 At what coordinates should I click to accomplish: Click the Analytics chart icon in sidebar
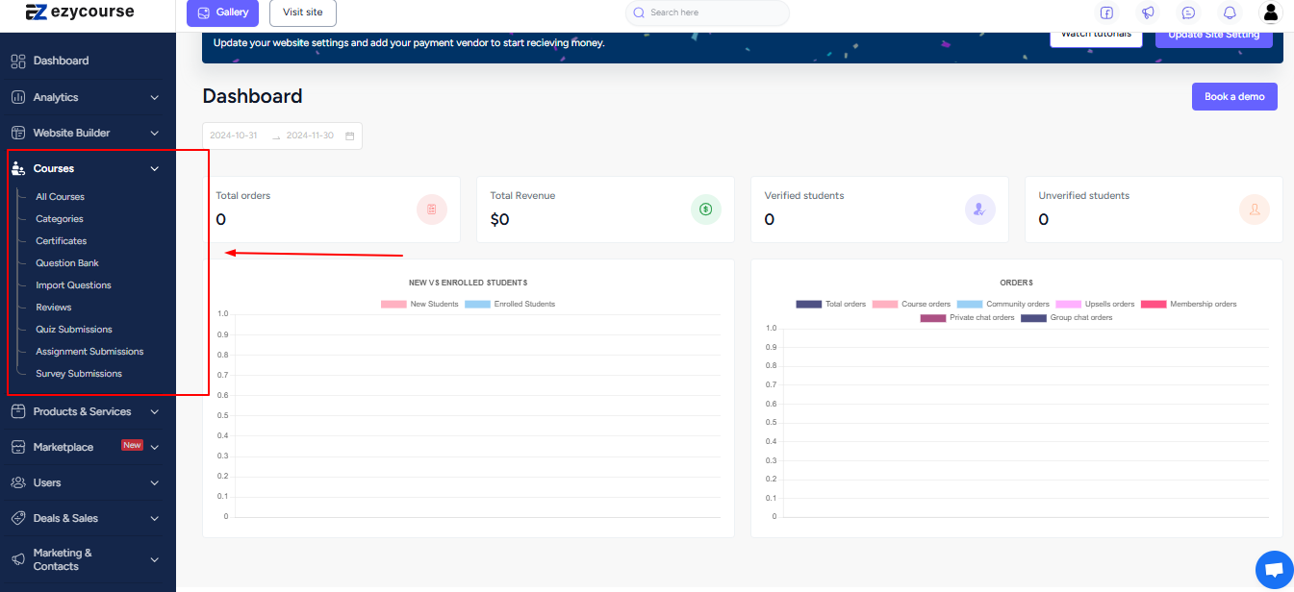click(x=17, y=97)
